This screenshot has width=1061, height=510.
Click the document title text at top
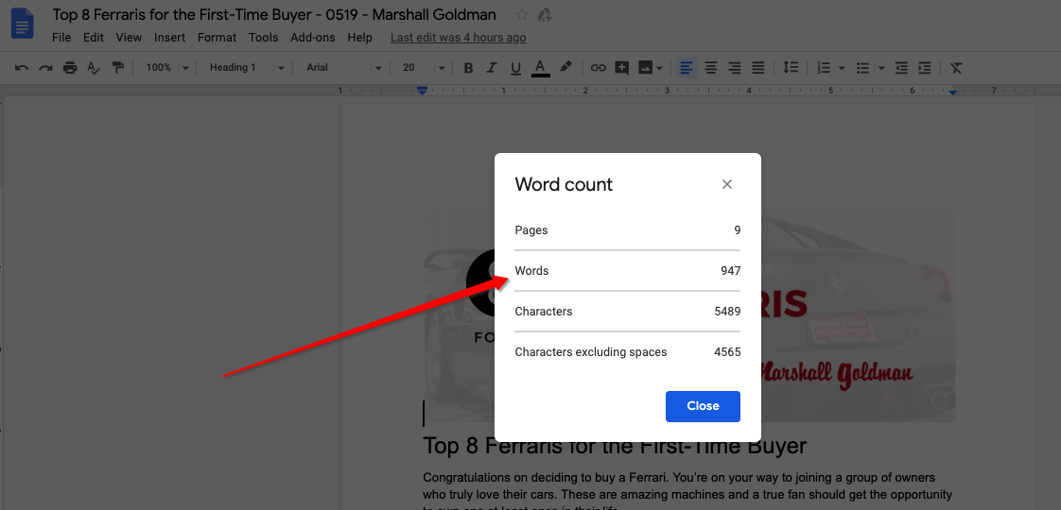pyautogui.click(x=274, y=15)
